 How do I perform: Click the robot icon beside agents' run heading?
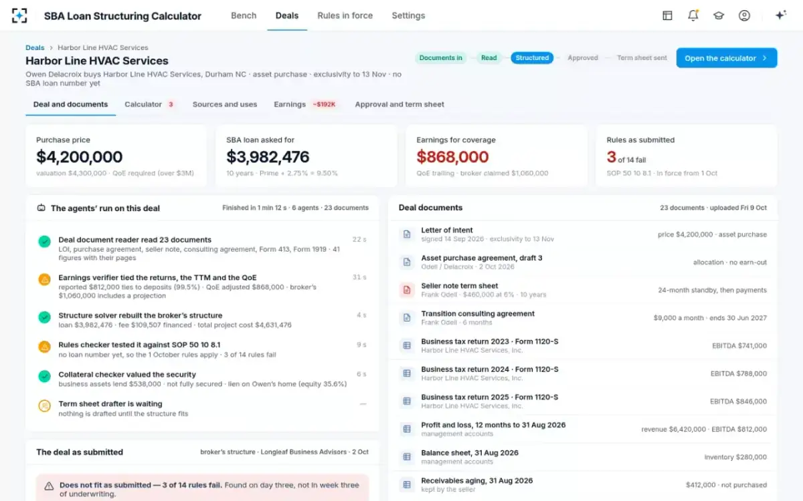[x=41, y=208]
